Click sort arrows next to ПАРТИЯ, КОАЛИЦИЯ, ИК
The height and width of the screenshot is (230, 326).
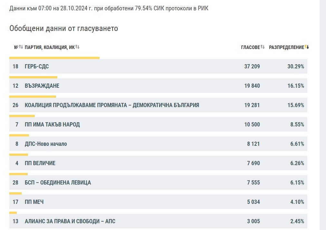(x=77, y=47)
